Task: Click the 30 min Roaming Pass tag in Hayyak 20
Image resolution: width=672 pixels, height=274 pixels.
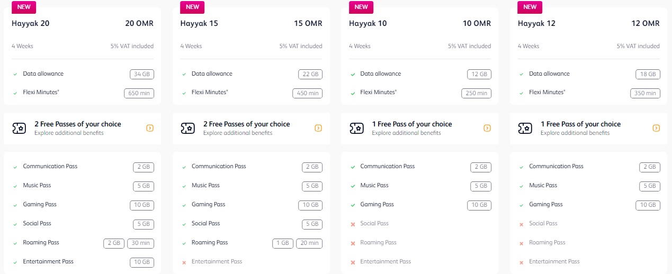Action: pos(140,243)
